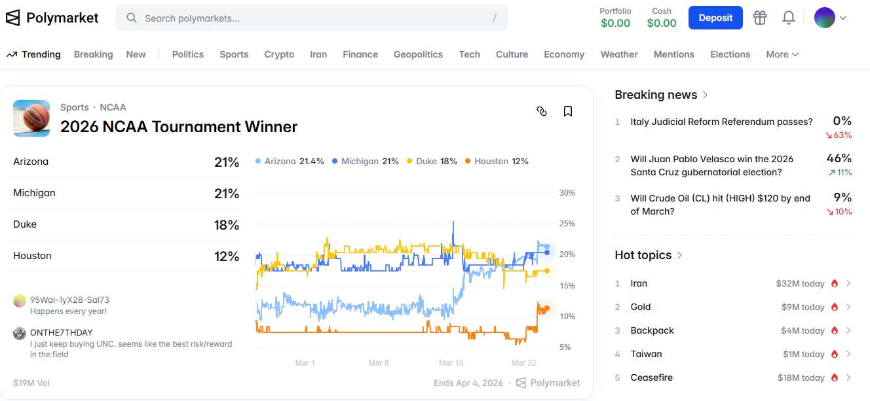Switch to the Sports category tab
This screenshot has width=870, height=401.
(234, 54)
